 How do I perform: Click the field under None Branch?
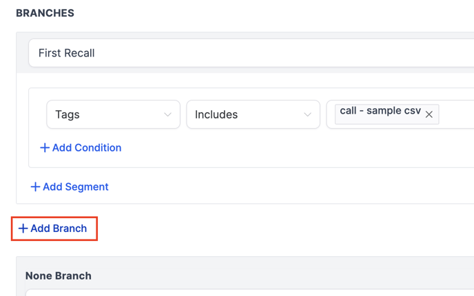tap(248, 293)
